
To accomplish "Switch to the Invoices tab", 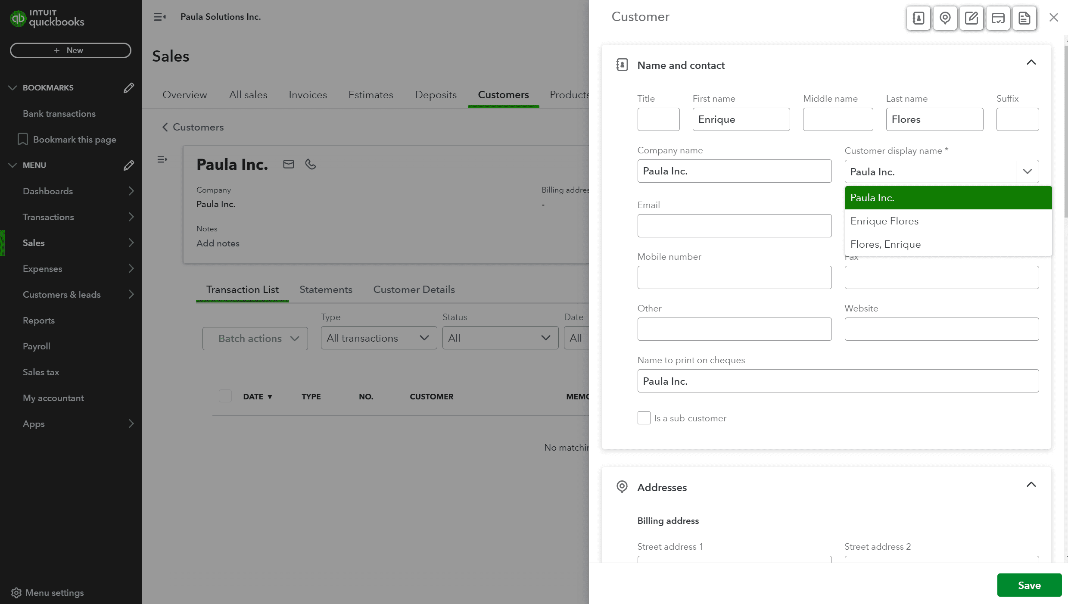I will click(x=308, y=95).
